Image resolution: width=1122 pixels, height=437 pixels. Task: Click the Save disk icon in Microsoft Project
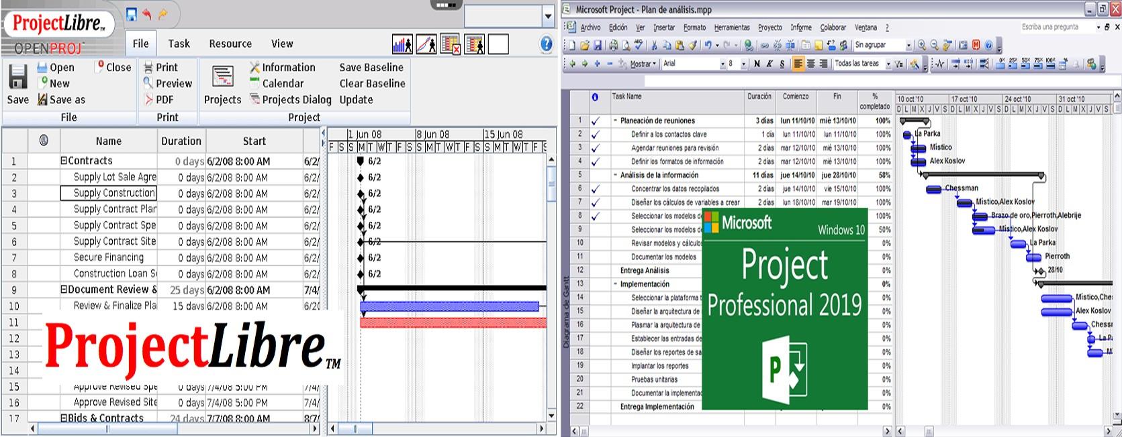[598, 46]
